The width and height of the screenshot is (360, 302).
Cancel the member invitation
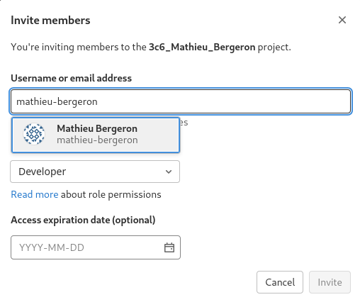pyautogui.click(x=280, y=282)
